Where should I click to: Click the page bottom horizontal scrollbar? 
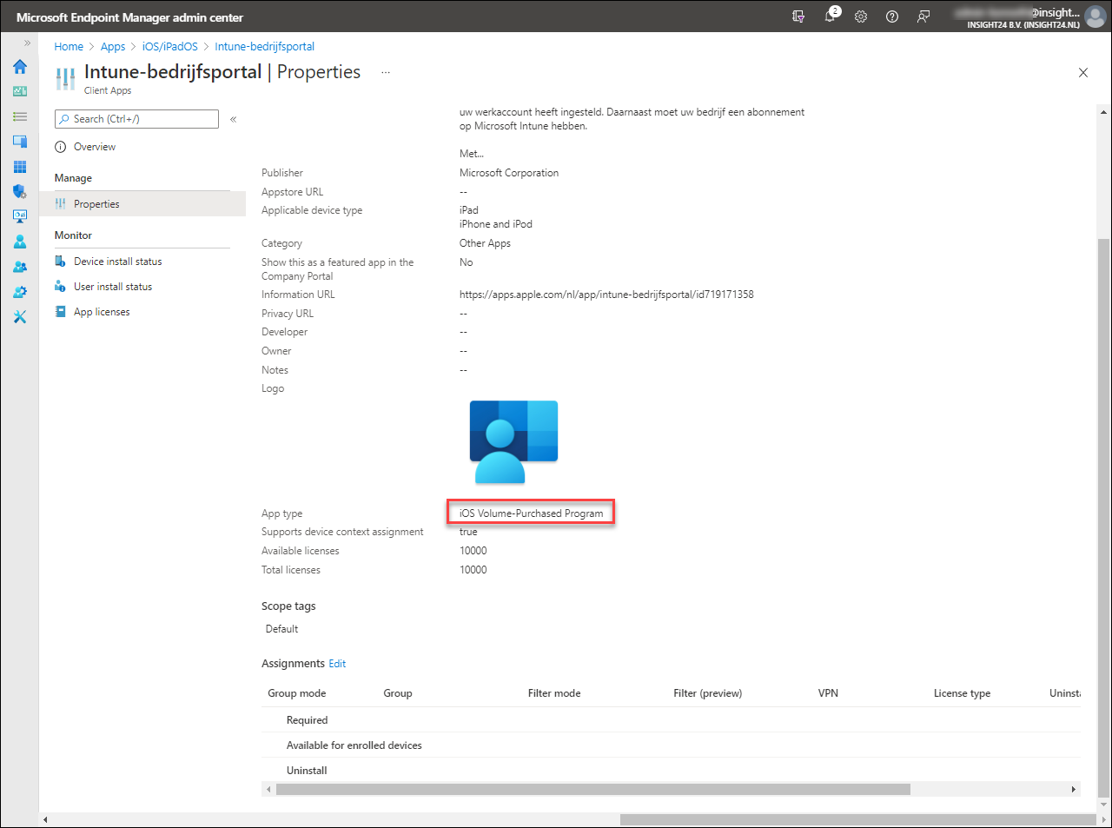coord(858,819)
